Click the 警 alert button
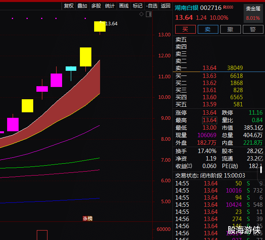Viewport: 265px width, 240px height. point(252,29)
